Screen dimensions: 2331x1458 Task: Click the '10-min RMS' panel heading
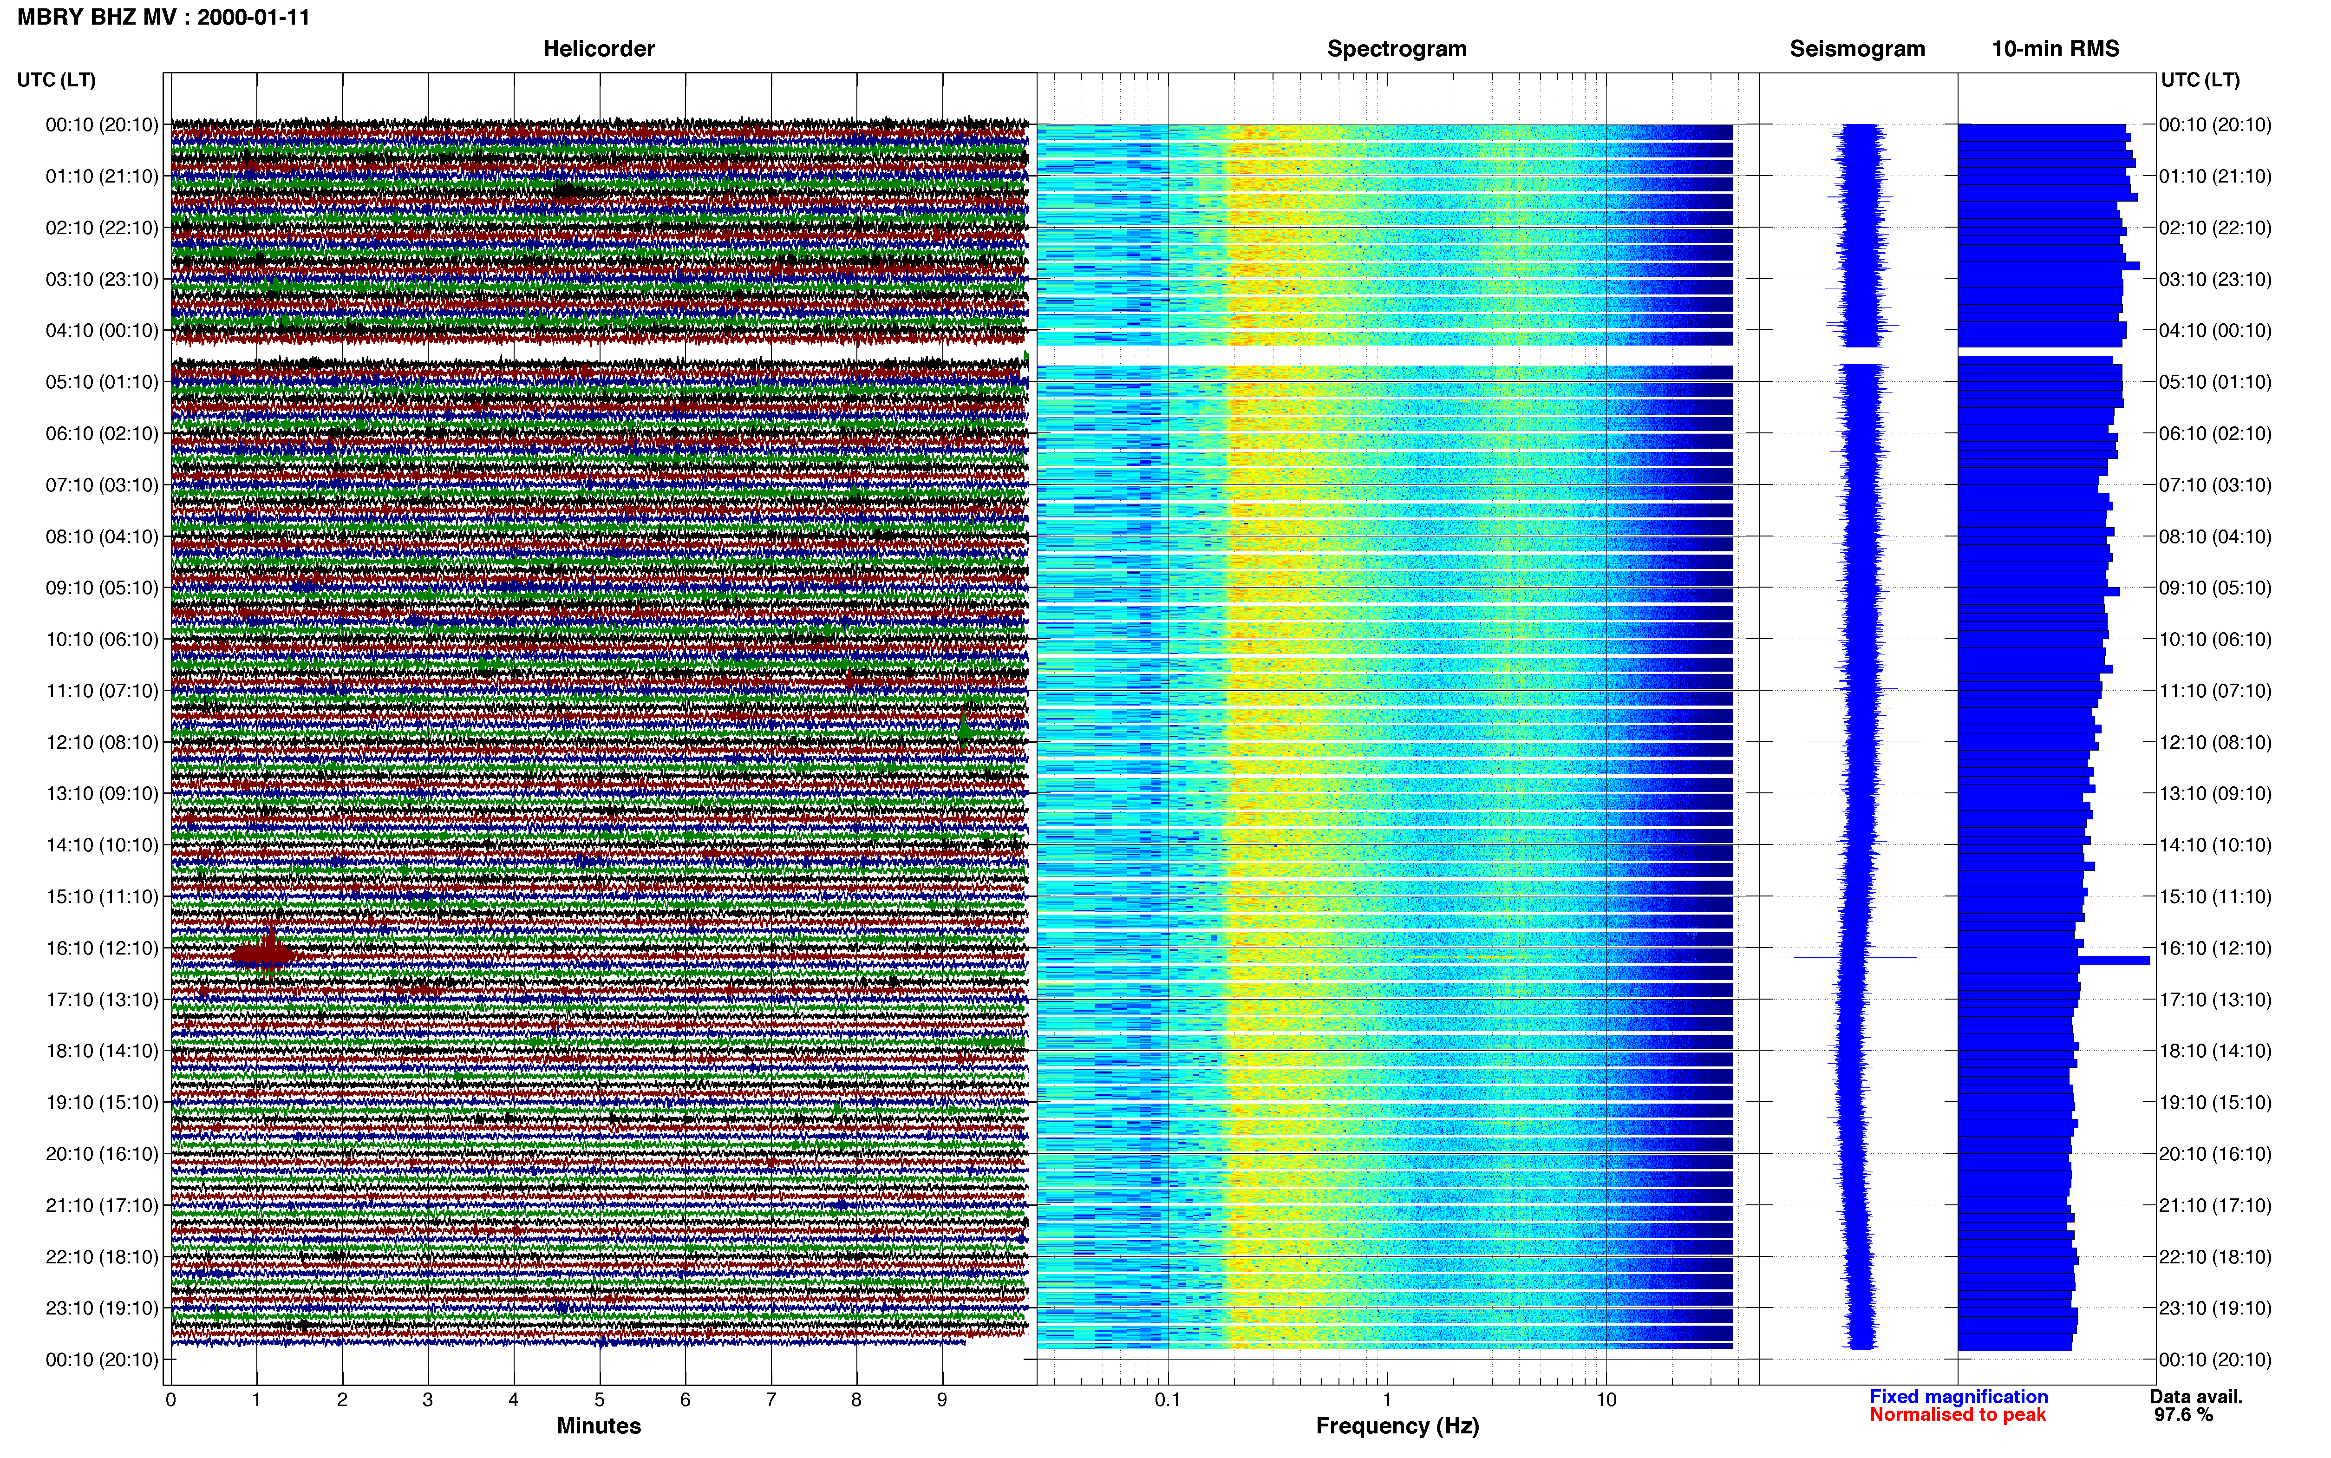coord(2055,49)
